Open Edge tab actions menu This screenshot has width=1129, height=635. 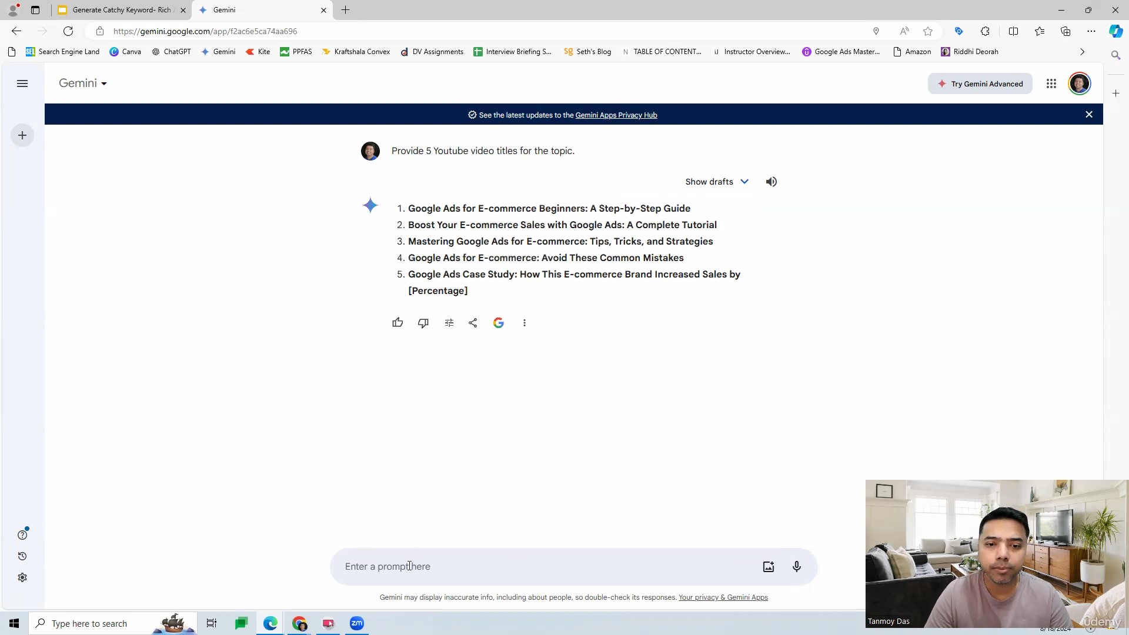[35, 10]
